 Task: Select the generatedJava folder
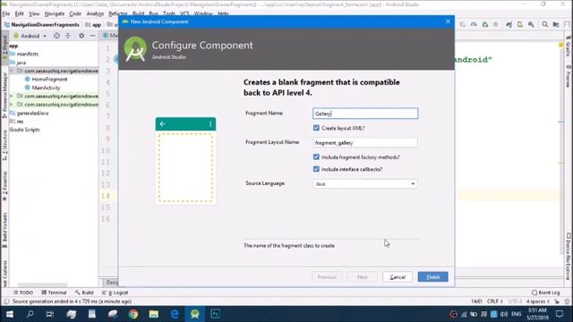click(x=32, y=114)
